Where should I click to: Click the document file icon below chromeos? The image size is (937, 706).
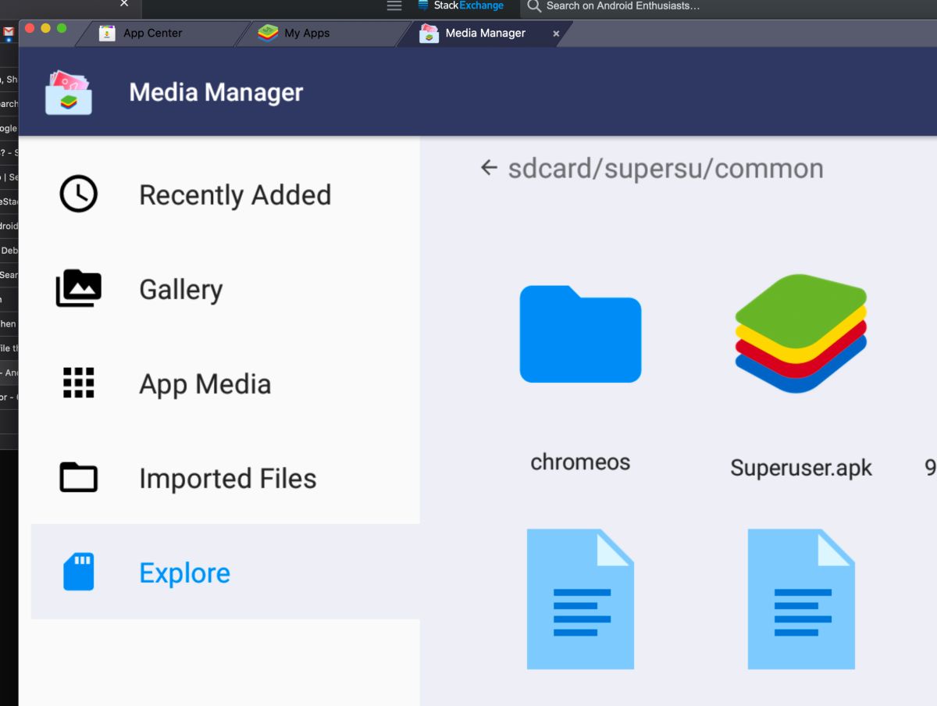pyautogui.click(x=580, y=599)
